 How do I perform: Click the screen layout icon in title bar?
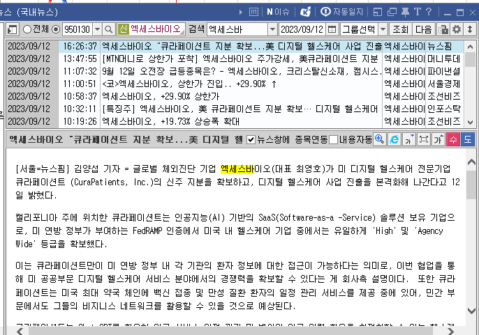pyautogui.click(x=378, y=13)
